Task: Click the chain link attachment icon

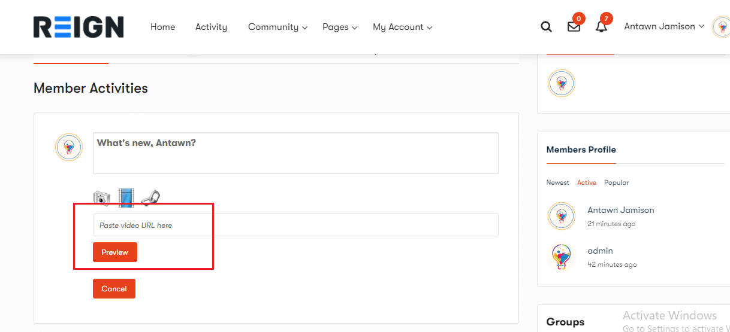Action: (x=150, y=197)
